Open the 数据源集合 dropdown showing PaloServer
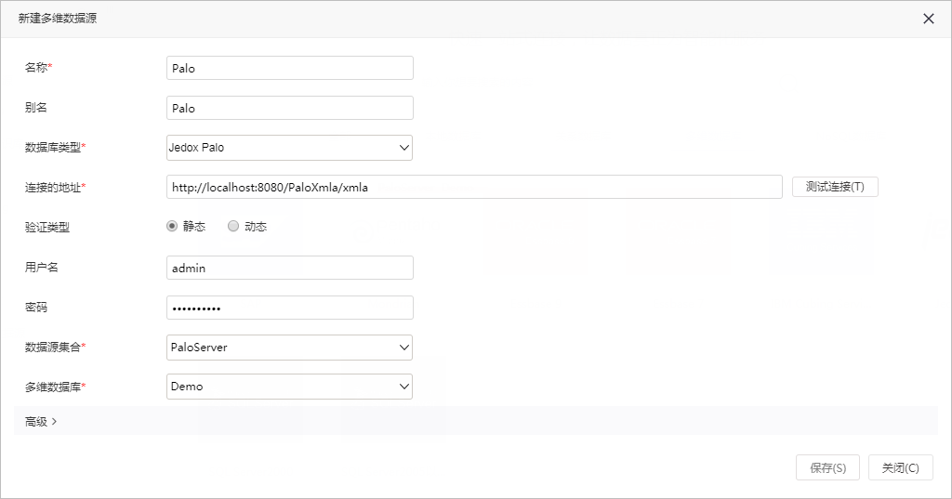 tap(290, 348)
